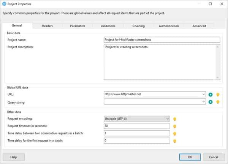Click the Project description scrollbar

[218, 62]
